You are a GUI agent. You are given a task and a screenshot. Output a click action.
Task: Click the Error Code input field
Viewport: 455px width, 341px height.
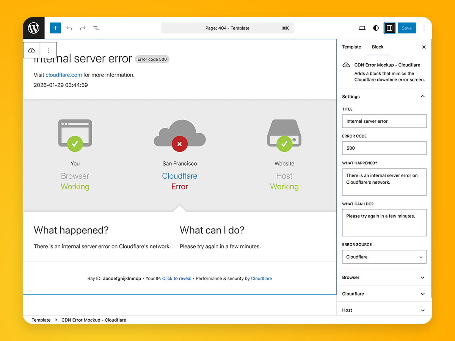384,148
